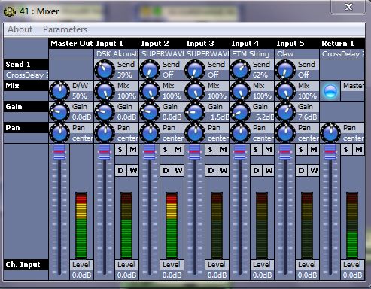Toggle the Input 5 W button
The height and width of the screenshot is (289, 371).
coord(314,171)
